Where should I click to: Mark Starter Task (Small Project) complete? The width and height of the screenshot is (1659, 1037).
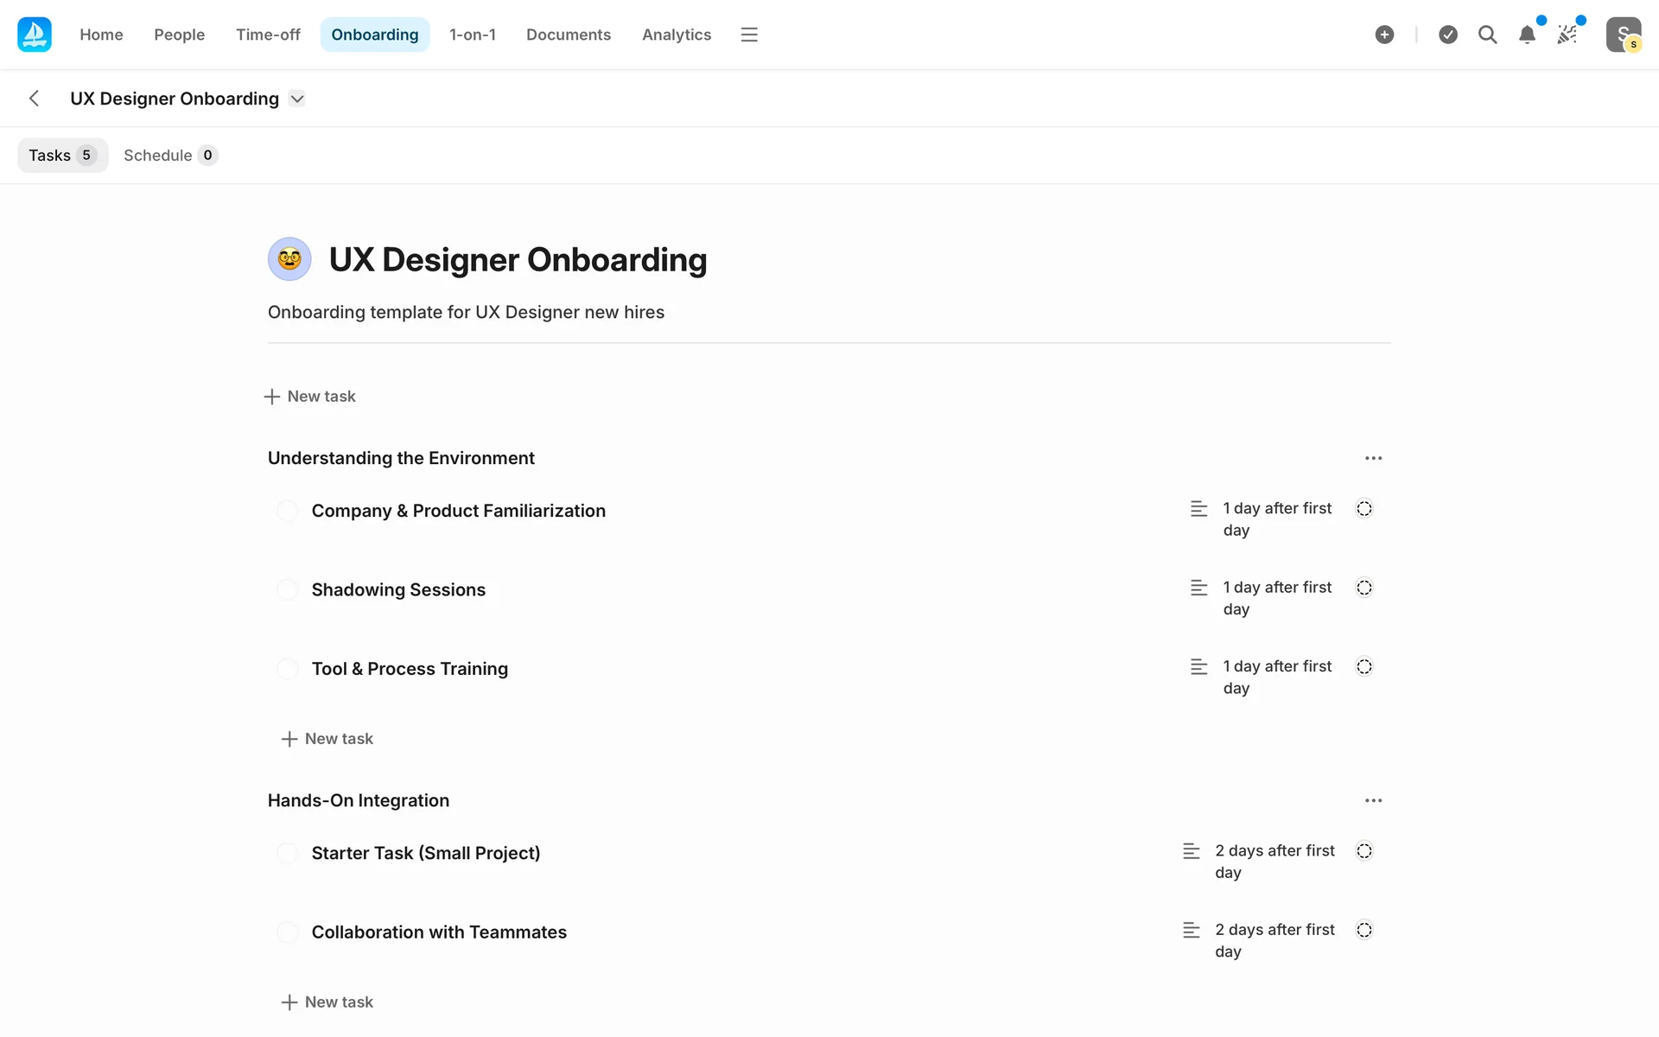tap(288, 853)
